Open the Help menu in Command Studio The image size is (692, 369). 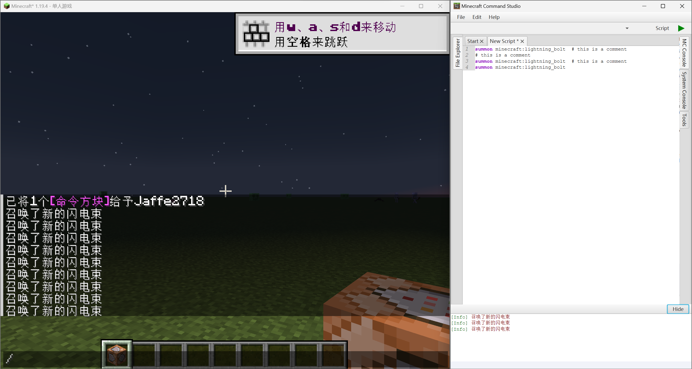(x=494, y=17)
